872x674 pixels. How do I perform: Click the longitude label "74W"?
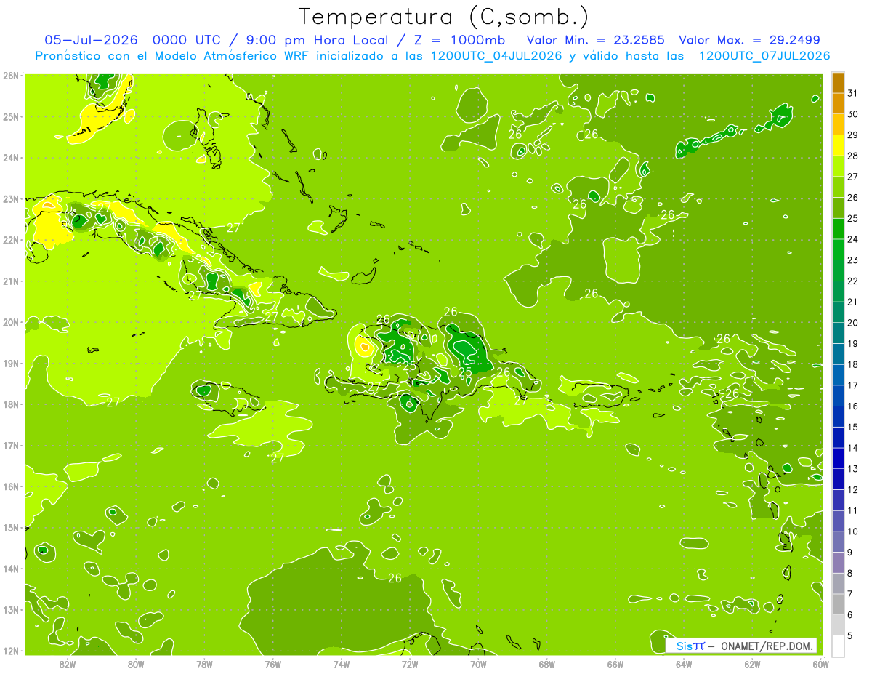point(341,664)
